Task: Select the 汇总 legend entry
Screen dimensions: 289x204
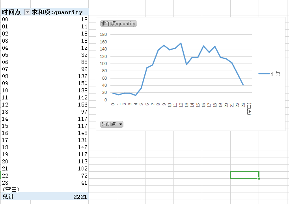Action: [269, 74]
